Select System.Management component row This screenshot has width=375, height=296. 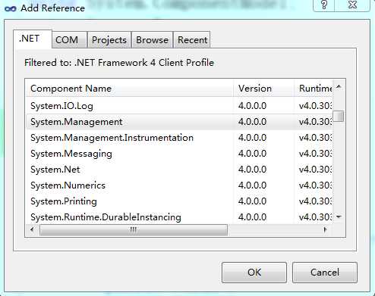179,122
